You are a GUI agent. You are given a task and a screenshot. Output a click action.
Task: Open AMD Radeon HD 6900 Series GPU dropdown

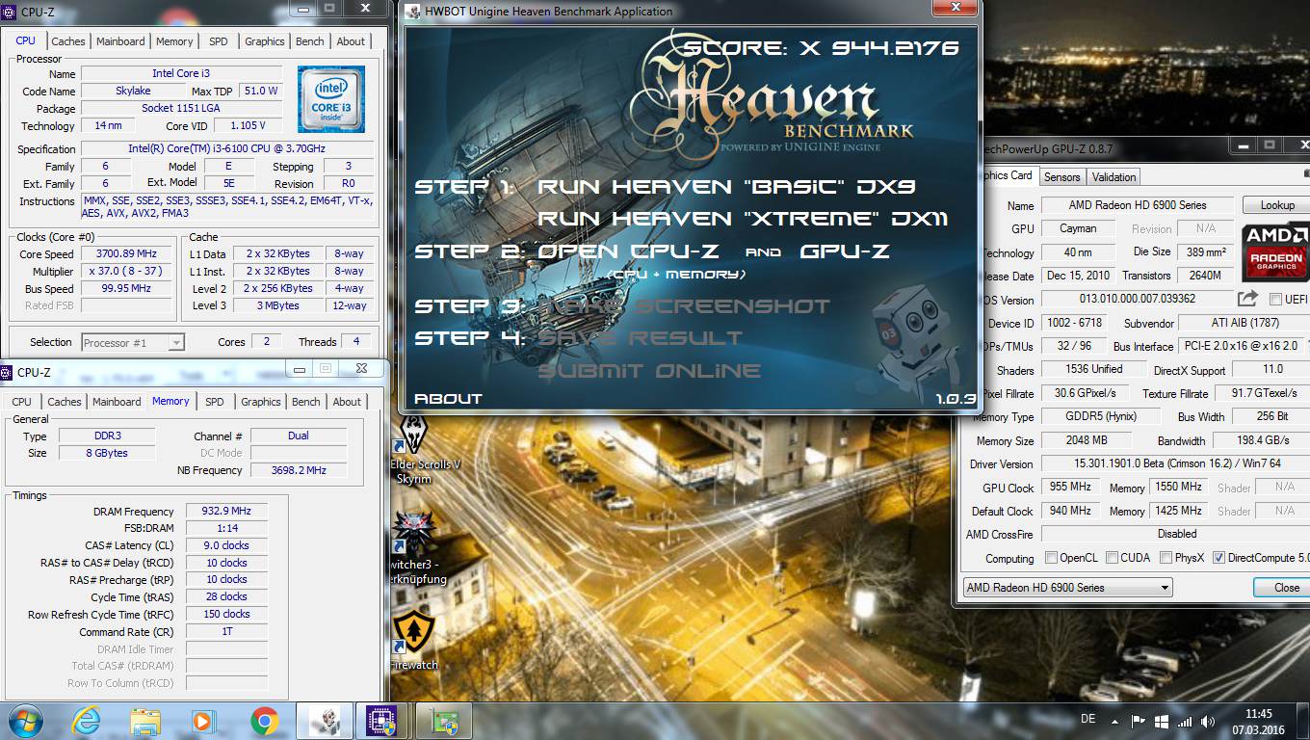click(x=1067, y=588)
